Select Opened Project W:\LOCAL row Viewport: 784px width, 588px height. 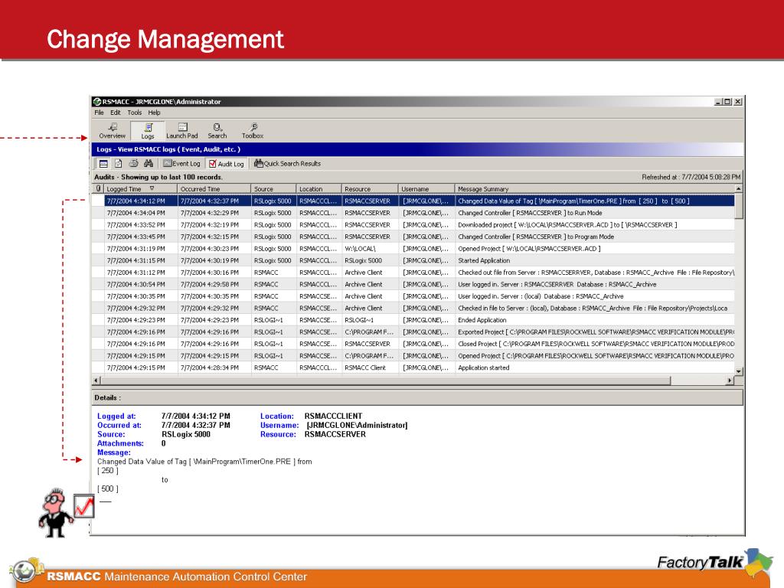coord(413,249)
